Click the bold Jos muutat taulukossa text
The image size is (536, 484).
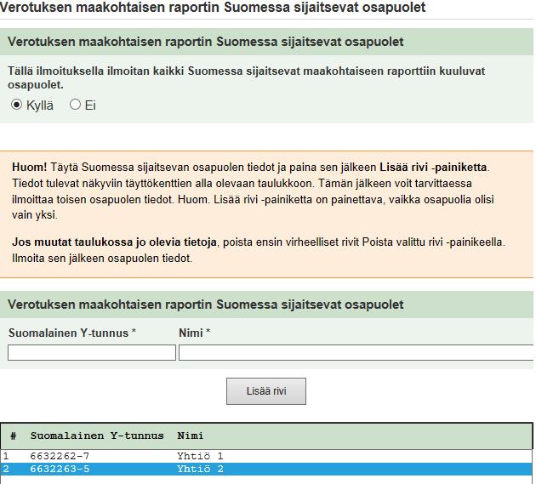pos(114,242)
